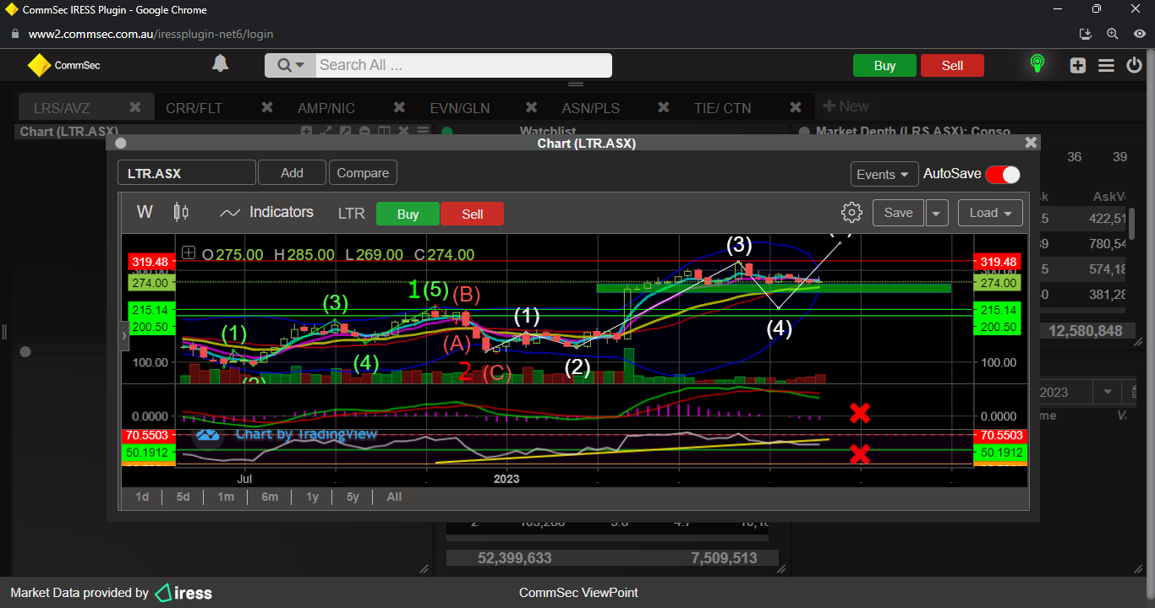This screenshot has width=1155, height=608.
Task: Toggle the AutoSave switch off
Action: tap(1003, 174)
